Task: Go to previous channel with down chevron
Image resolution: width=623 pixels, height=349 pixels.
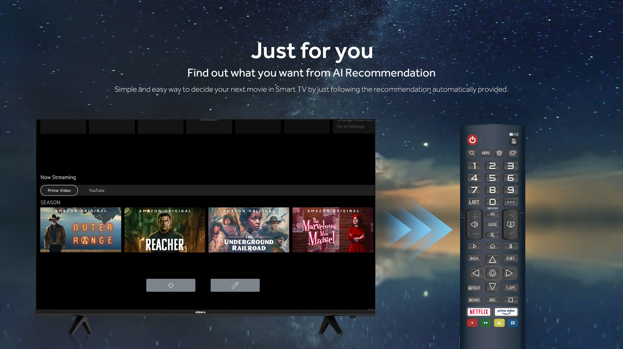Action: [x=511, y=233]
